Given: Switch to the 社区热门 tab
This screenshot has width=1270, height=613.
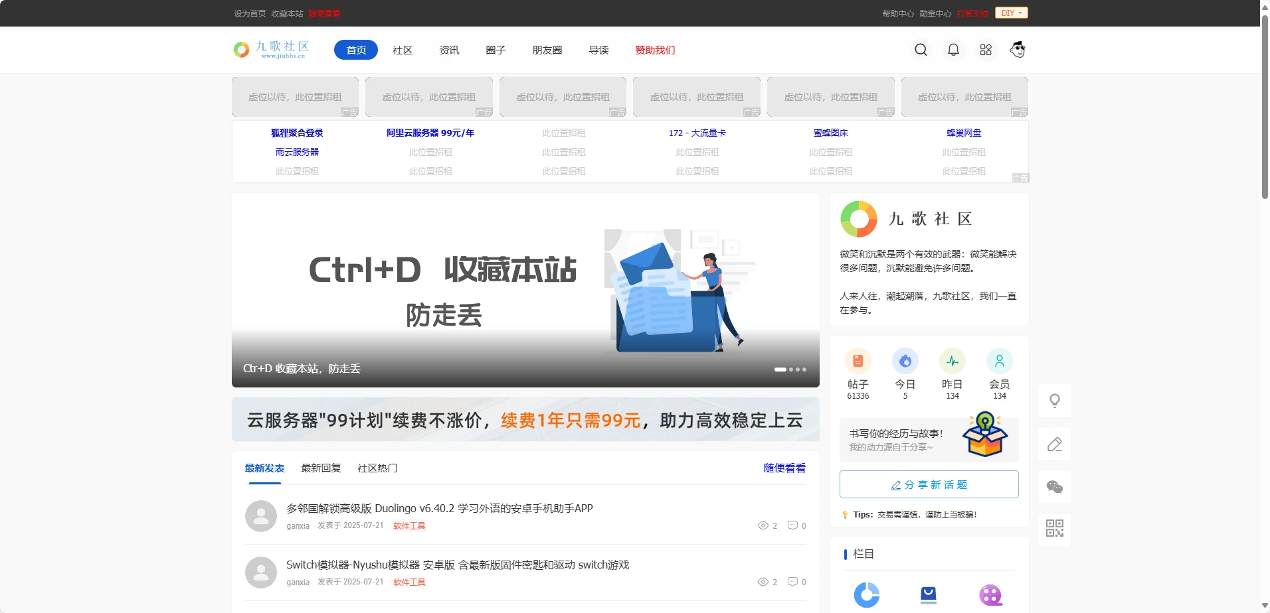Looking at the screenshot, I should 377,468.
